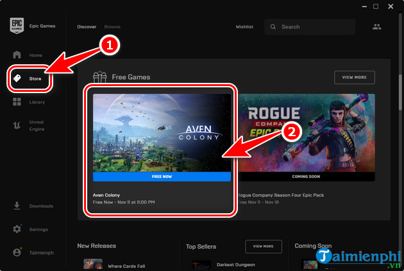Click the Home label in sidebar
Image resolution: width=404 pixels, height=271 pixels.
pyautogui.click(x=35, y=55)
